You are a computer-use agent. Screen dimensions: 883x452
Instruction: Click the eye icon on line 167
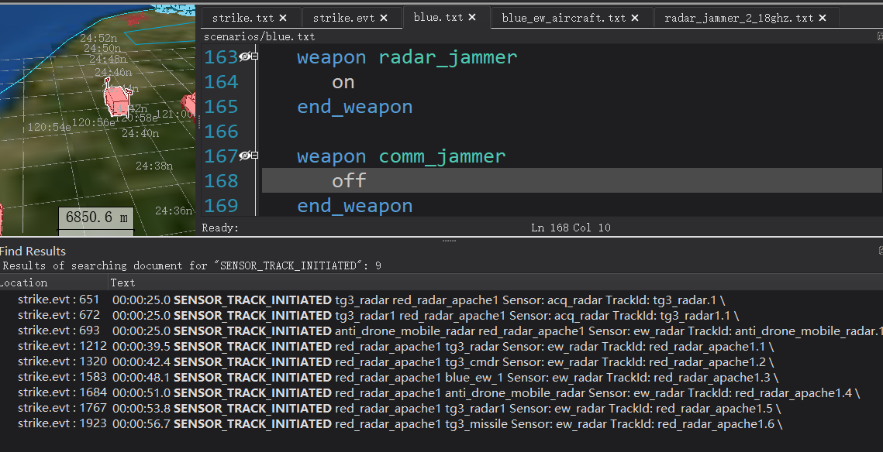pos(245,156)
